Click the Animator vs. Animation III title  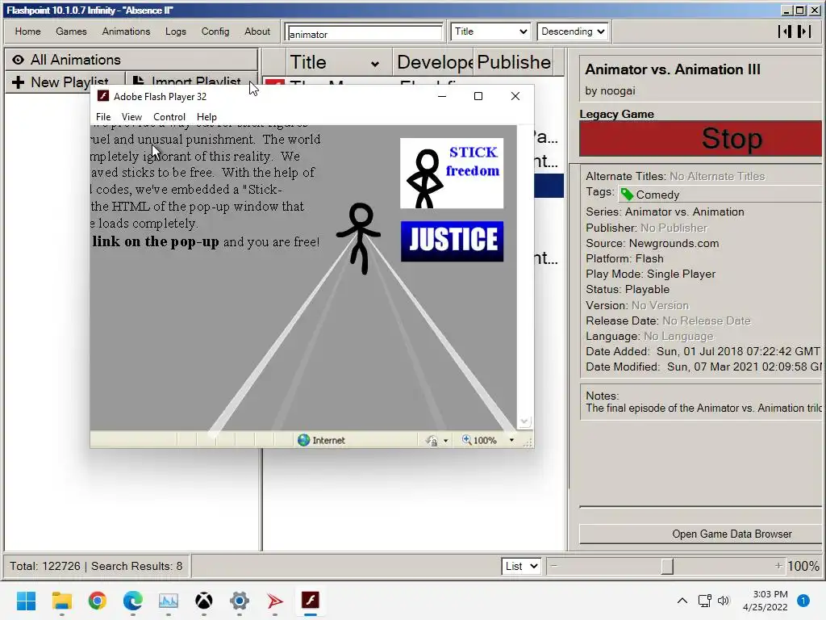pyautogui.click(x=673, y=69)
